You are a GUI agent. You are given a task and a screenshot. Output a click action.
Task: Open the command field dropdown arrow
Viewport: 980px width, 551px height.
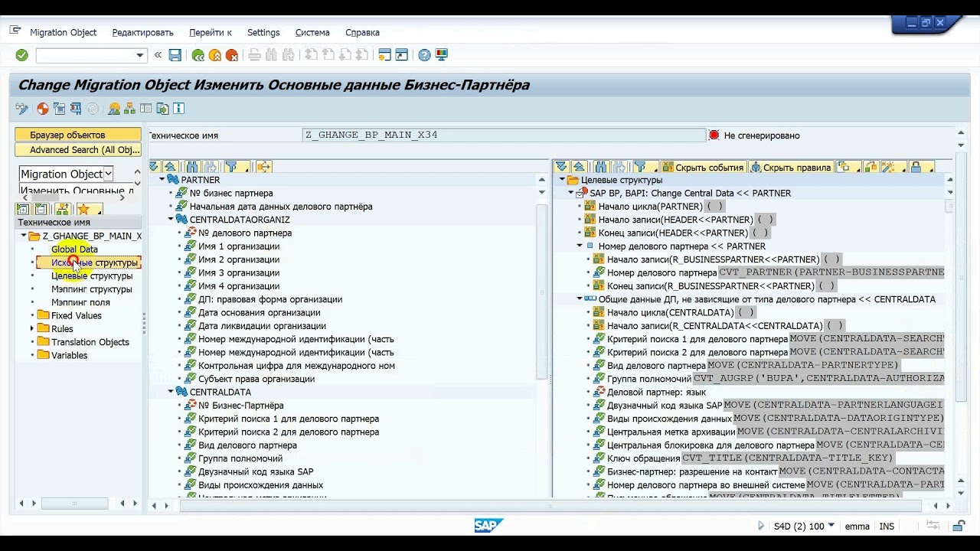[139, 55]
